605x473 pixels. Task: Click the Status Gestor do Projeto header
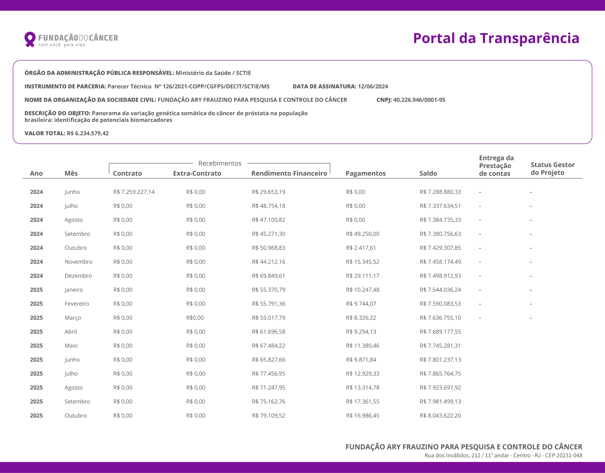tap(552, 169)
